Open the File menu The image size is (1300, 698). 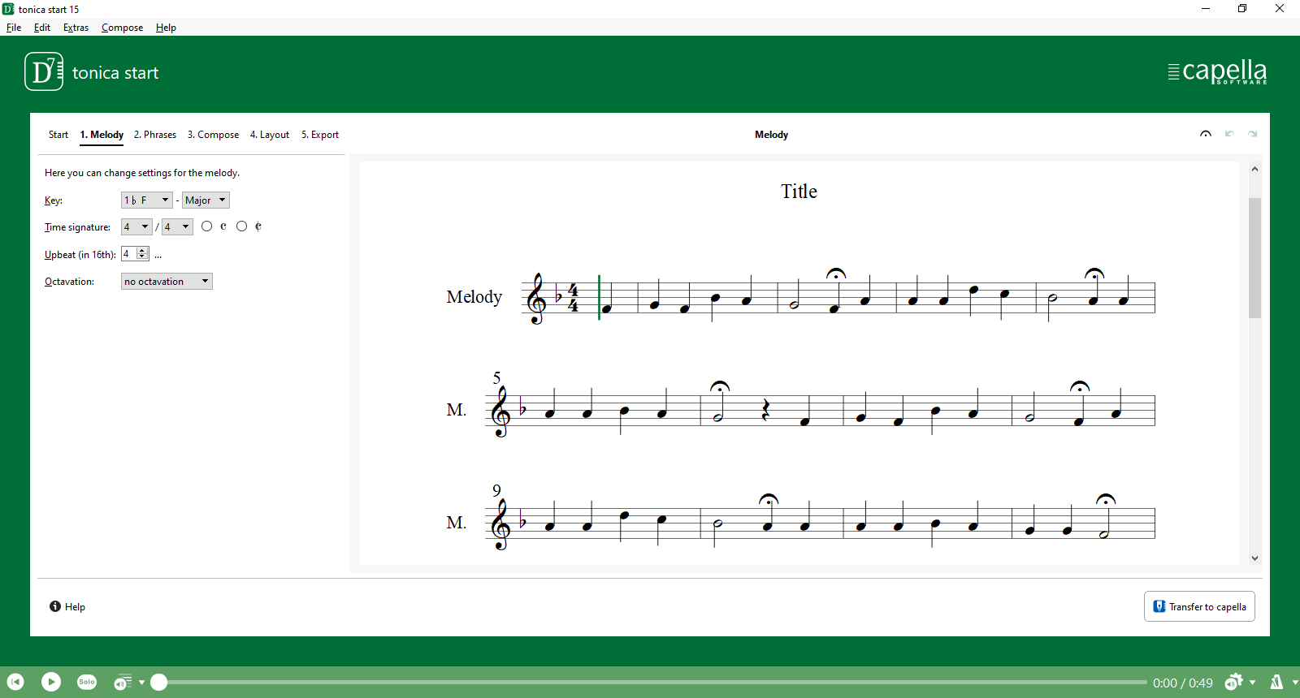14,28
